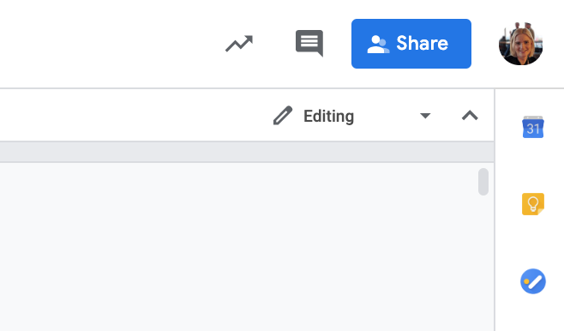Click the pencil Editing mode icon
The image size is (564, 331).
(283, 116)
